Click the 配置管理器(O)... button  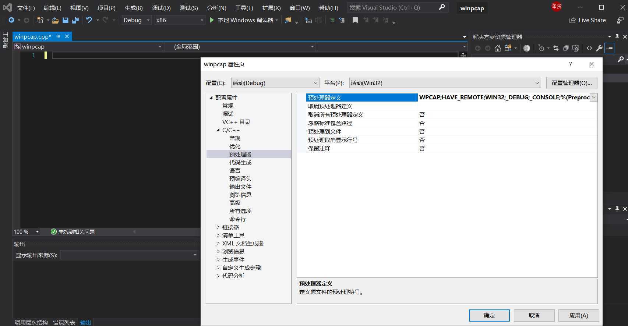[x=572, y=83]
